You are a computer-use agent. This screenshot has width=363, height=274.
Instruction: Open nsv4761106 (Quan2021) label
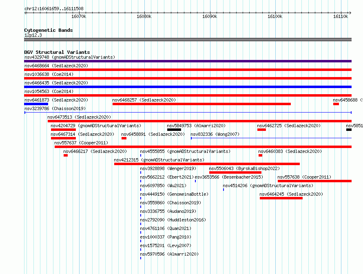(166, 228)
